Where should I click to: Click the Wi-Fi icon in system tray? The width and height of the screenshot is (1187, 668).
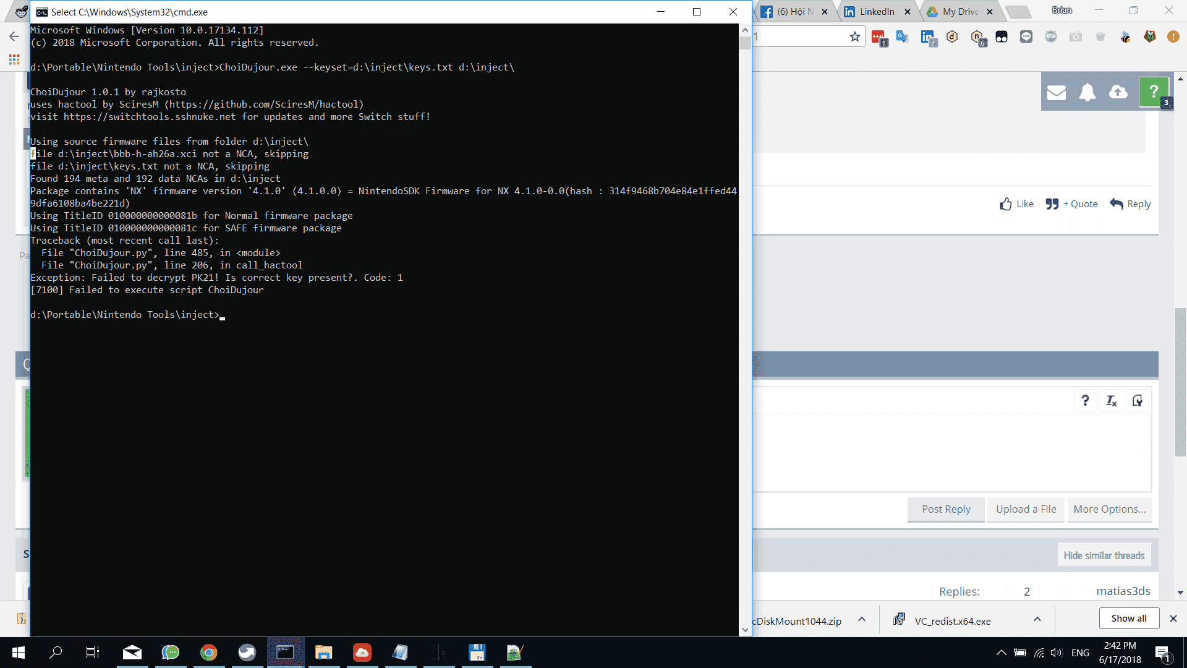(1039, 653)
